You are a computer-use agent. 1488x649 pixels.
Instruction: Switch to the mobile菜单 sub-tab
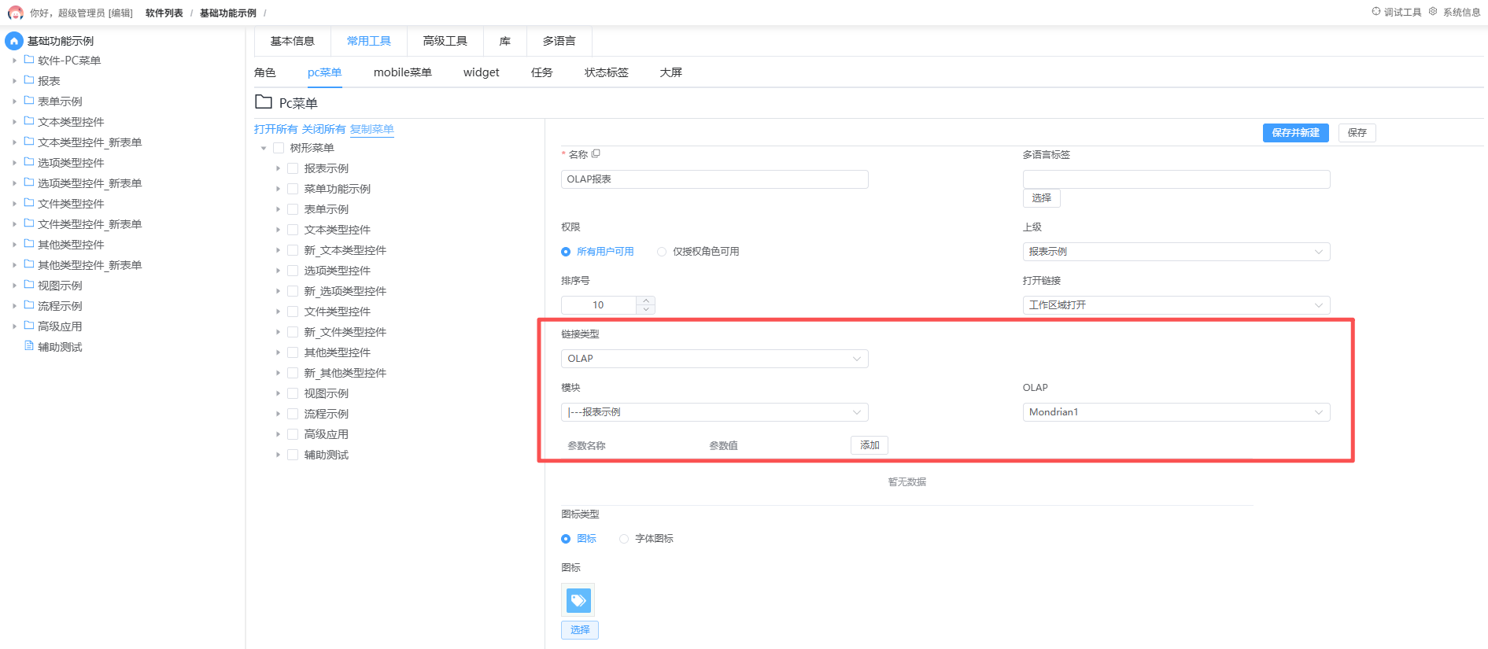403,72
